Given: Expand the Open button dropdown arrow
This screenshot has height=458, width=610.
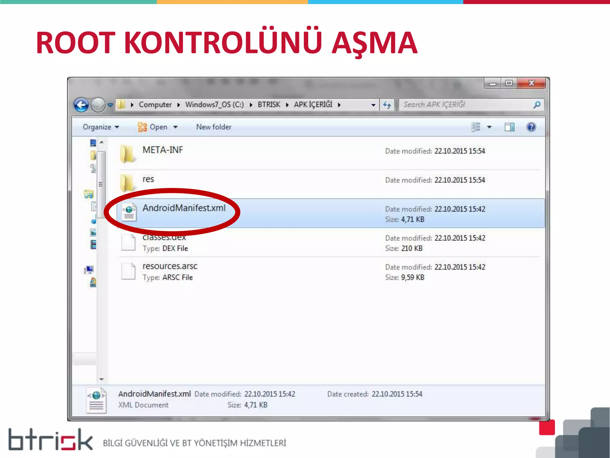Looking at the screenshot, I should tap(175, 127).
